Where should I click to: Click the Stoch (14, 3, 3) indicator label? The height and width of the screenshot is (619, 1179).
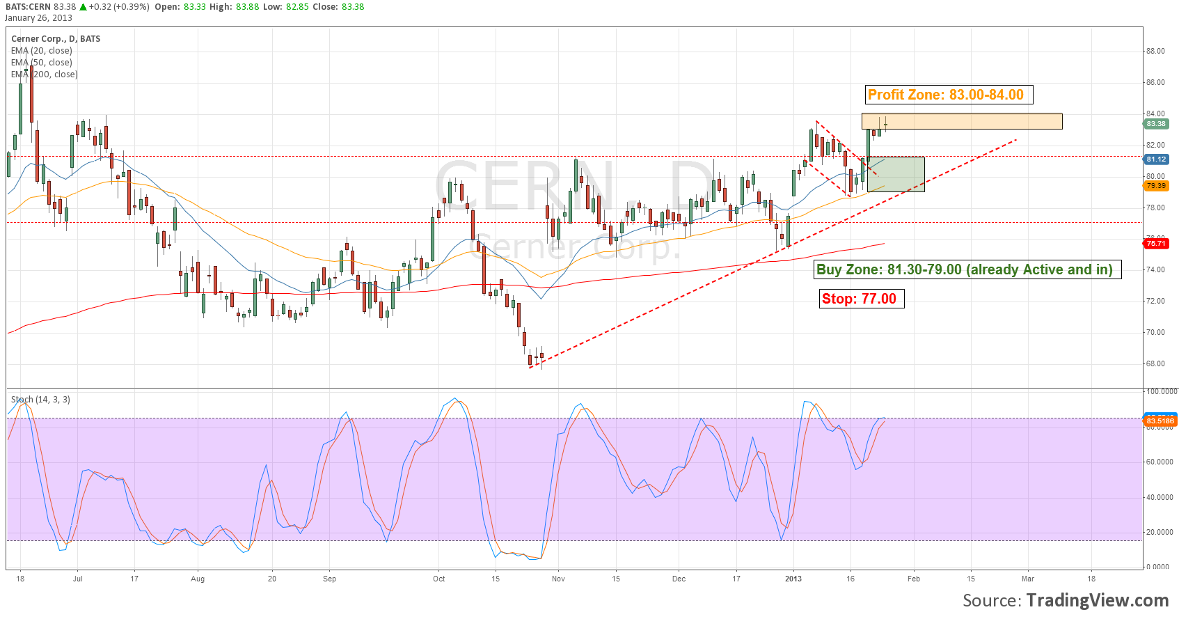point(40,400)
